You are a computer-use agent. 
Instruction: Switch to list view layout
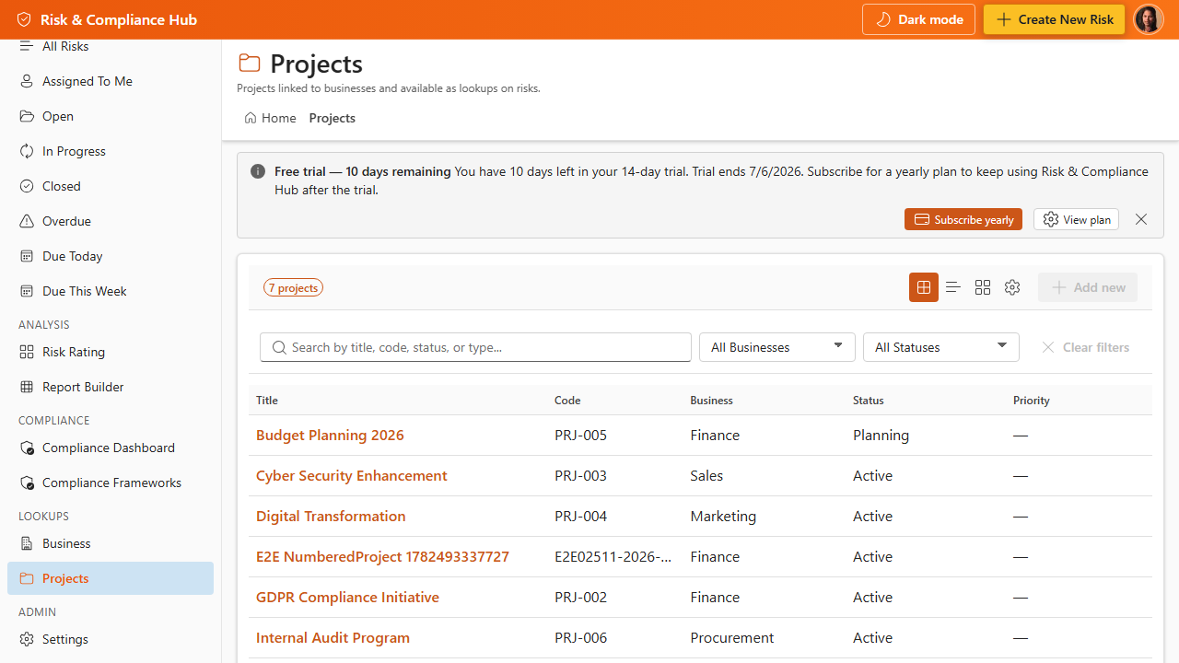(953, 287)
